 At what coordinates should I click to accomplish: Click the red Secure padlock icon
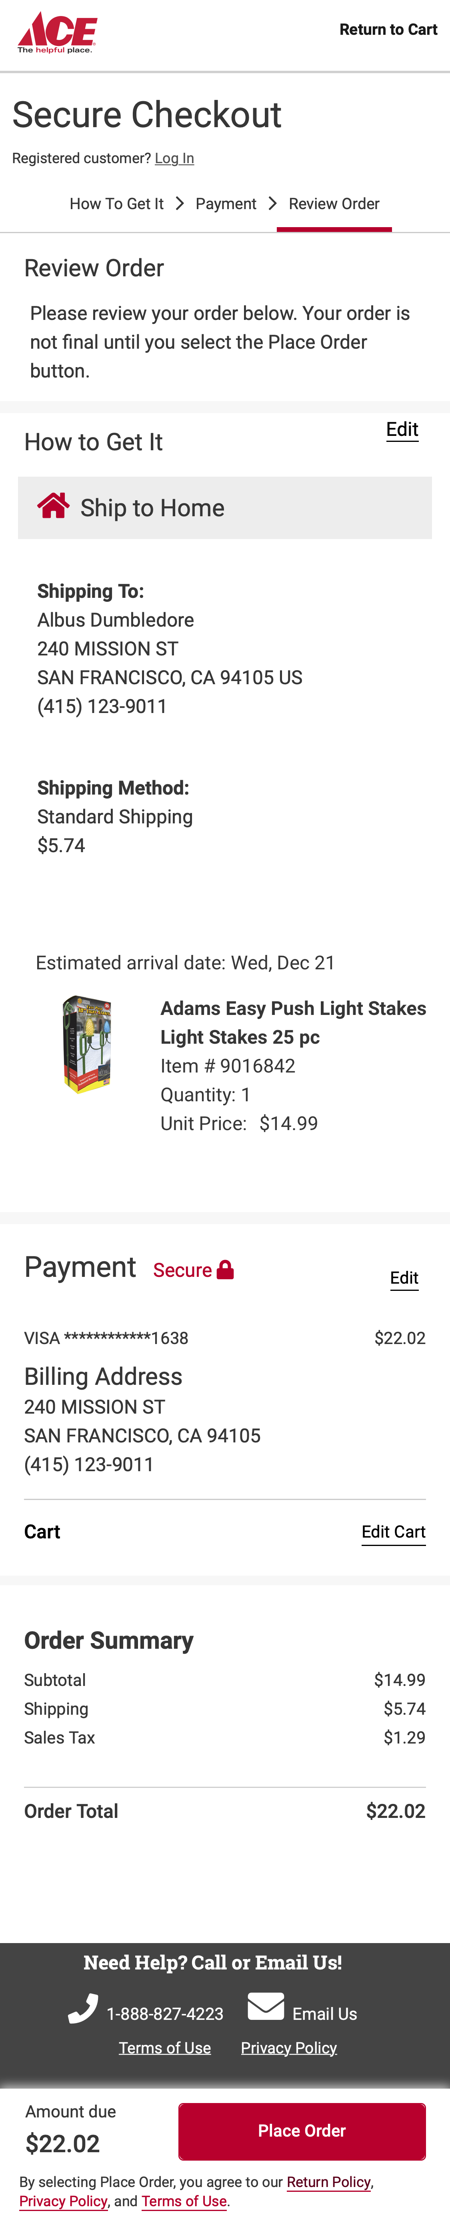226,1269
